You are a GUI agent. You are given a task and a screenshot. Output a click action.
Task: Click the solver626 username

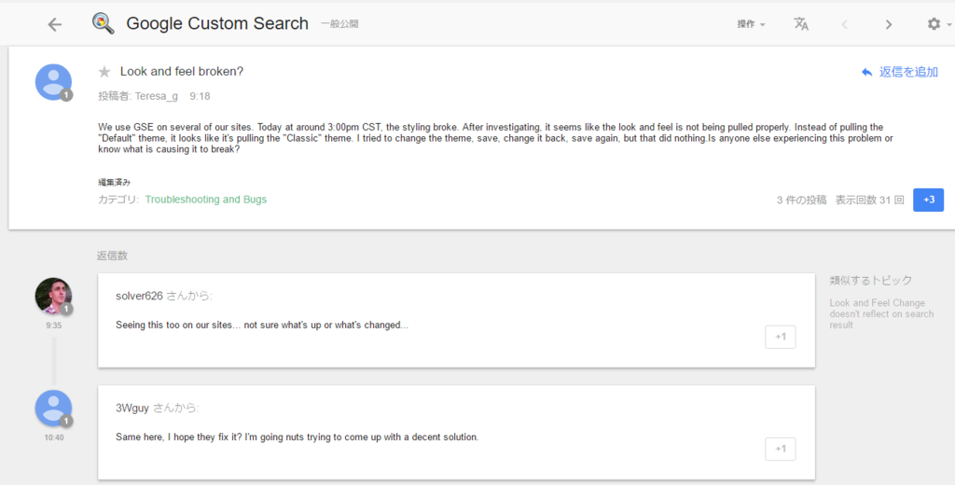coord(139,296)
